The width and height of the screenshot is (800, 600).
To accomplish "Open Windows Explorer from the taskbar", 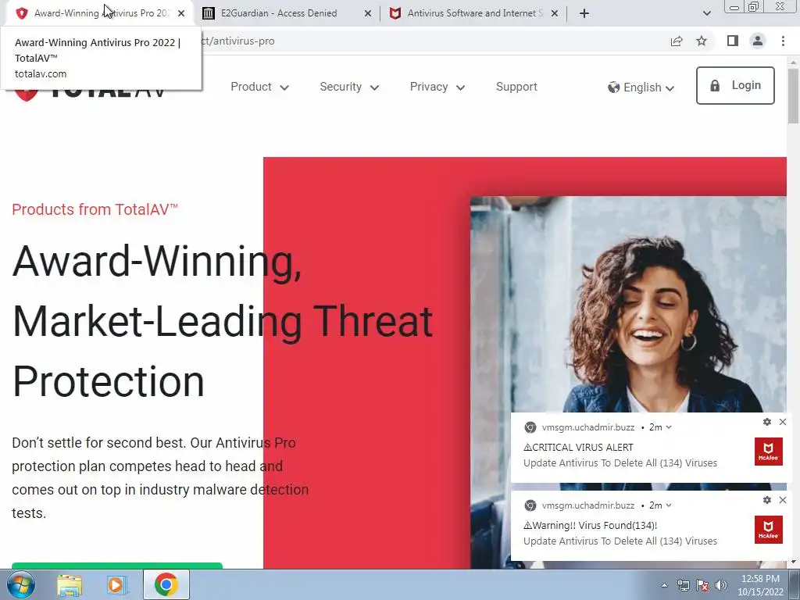I will click(x=70, y=585).
